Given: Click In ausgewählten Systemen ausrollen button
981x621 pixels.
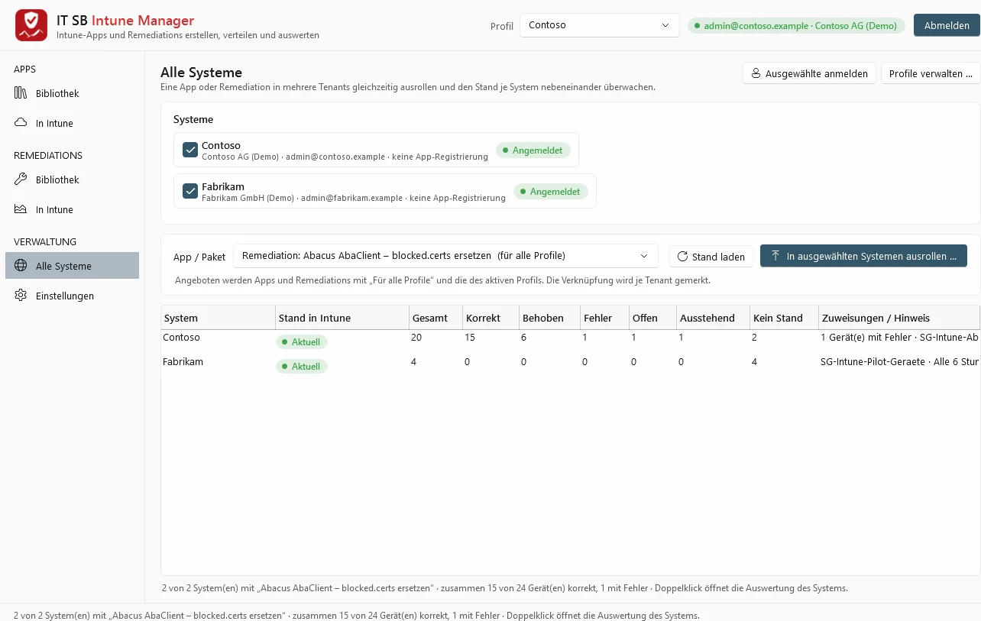Looking at the screenshot, I should click(863, 256).
